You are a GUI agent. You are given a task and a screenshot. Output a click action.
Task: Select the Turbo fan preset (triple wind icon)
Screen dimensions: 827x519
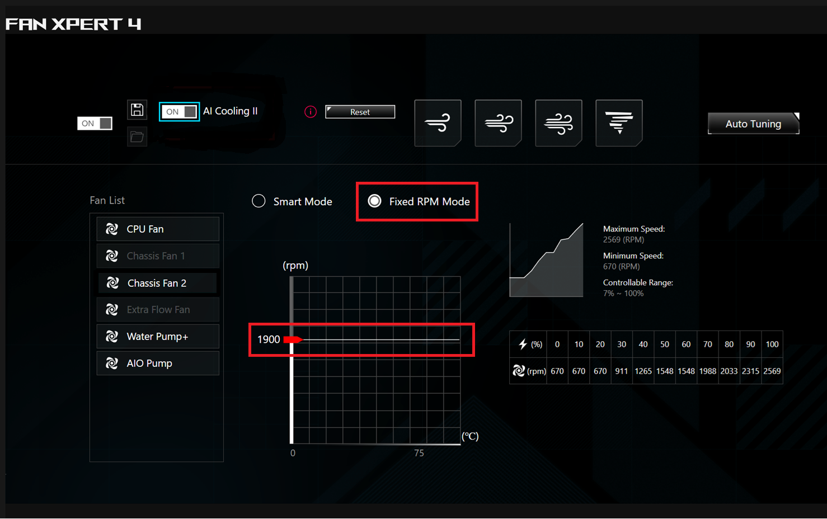tap(558, 123)
